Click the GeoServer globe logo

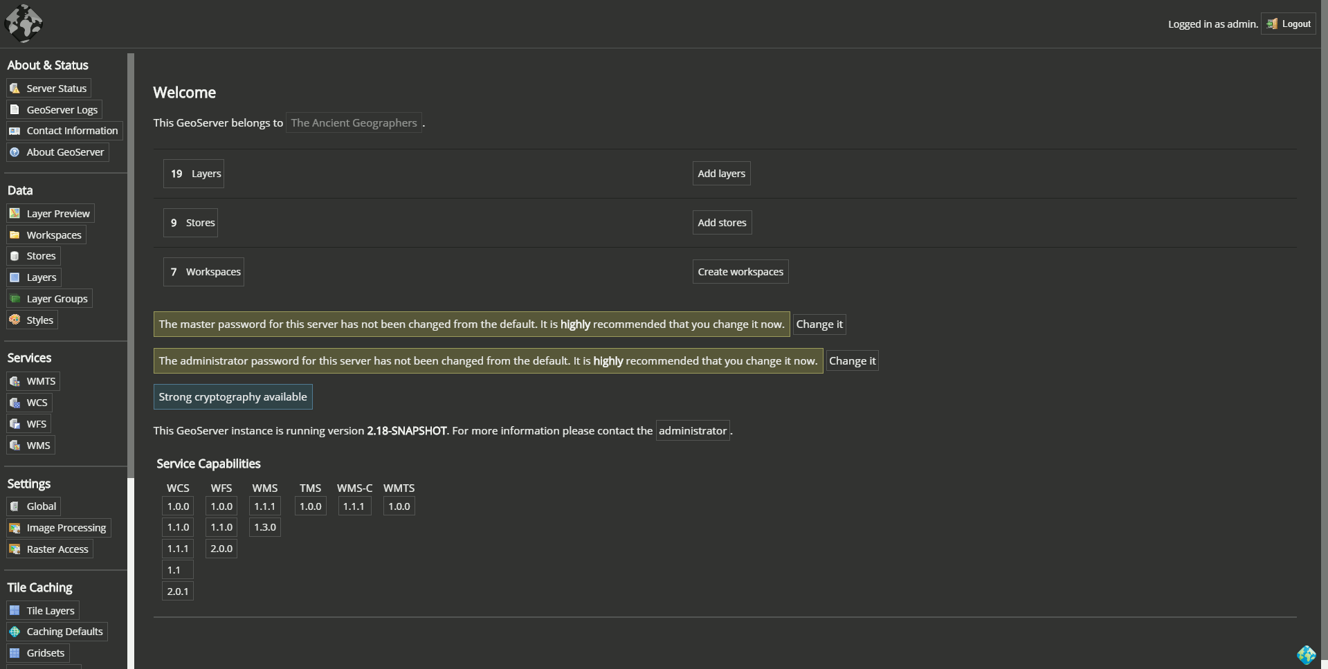pos(24,23)
